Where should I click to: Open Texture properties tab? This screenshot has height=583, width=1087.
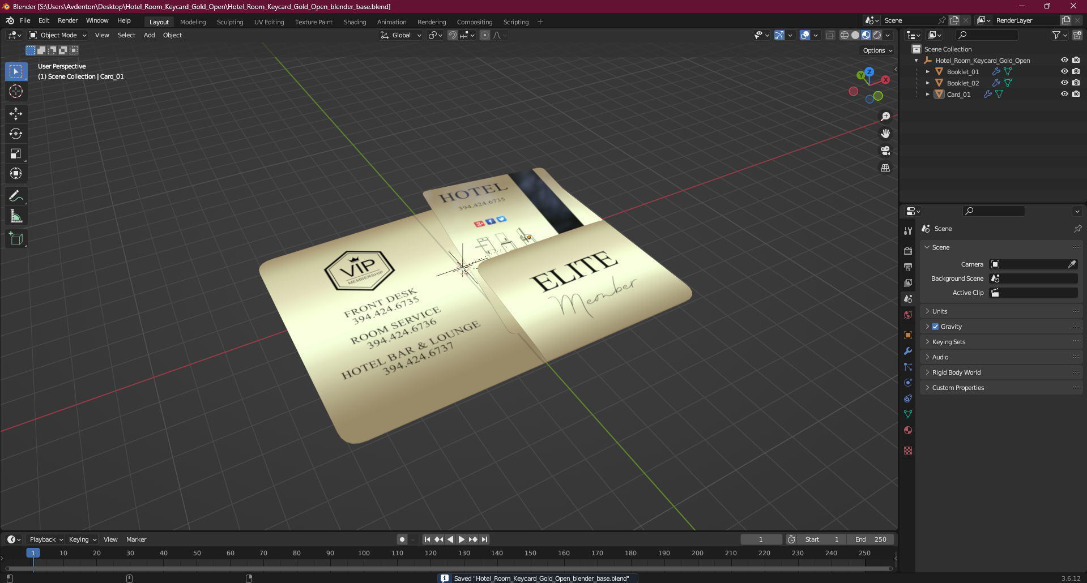[908, 451]
